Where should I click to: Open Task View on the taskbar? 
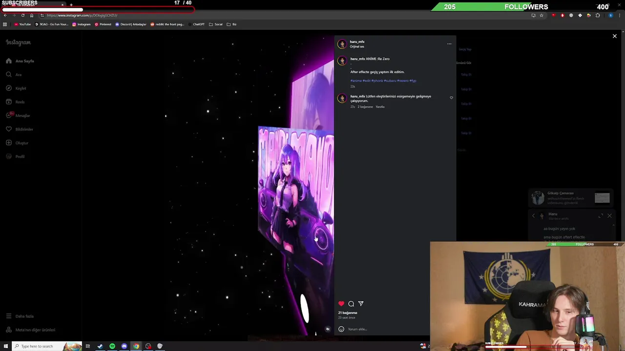click(88, 346)
